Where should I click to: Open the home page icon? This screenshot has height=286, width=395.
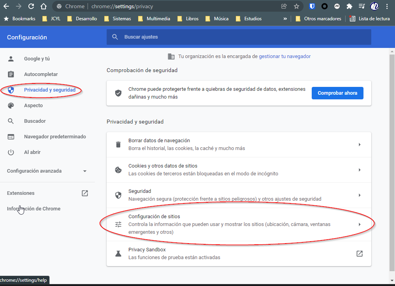tap(44, 6)
